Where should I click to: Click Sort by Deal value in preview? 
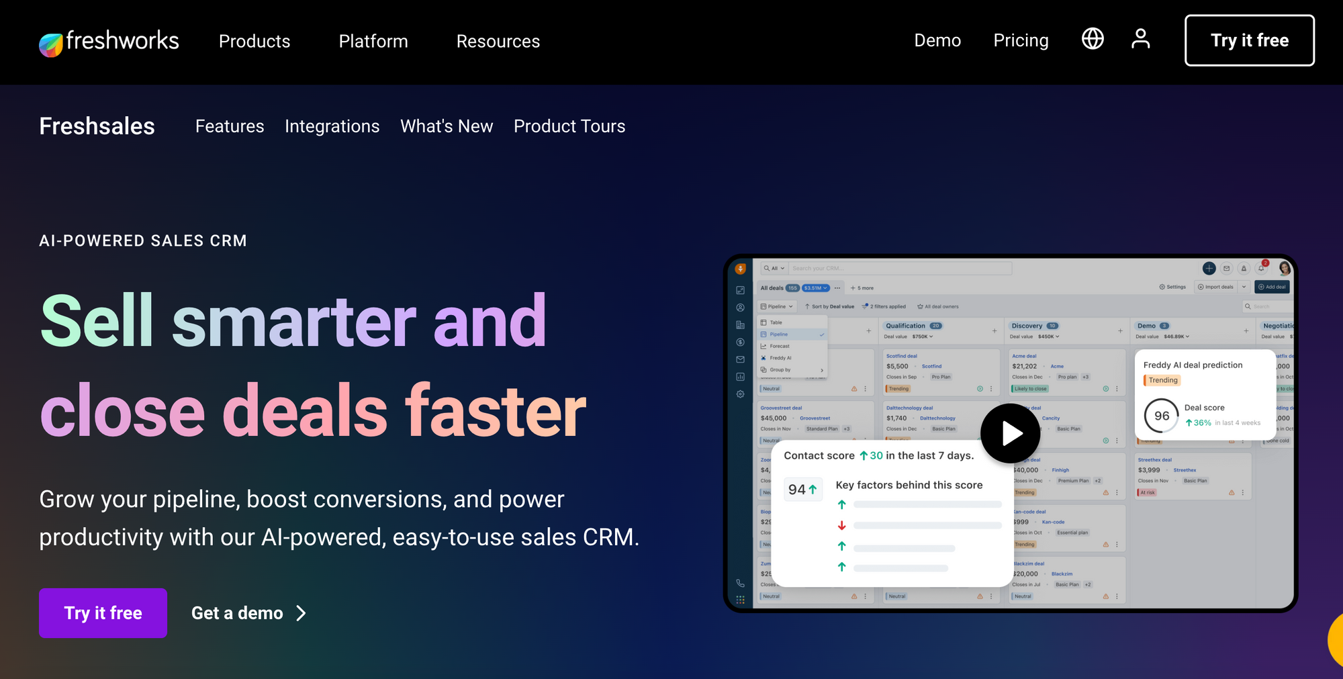829,306
